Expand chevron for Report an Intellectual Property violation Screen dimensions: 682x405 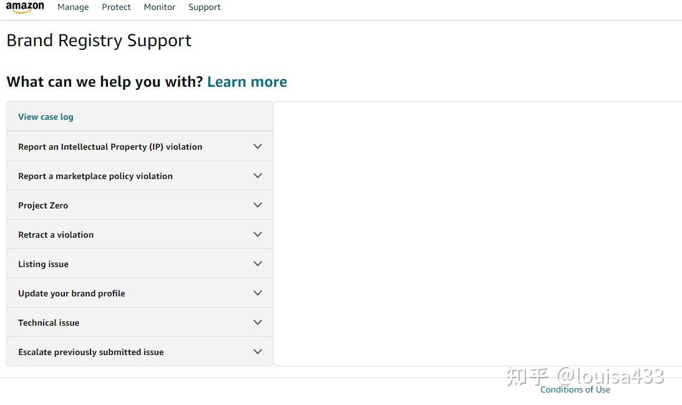point(258,146)
